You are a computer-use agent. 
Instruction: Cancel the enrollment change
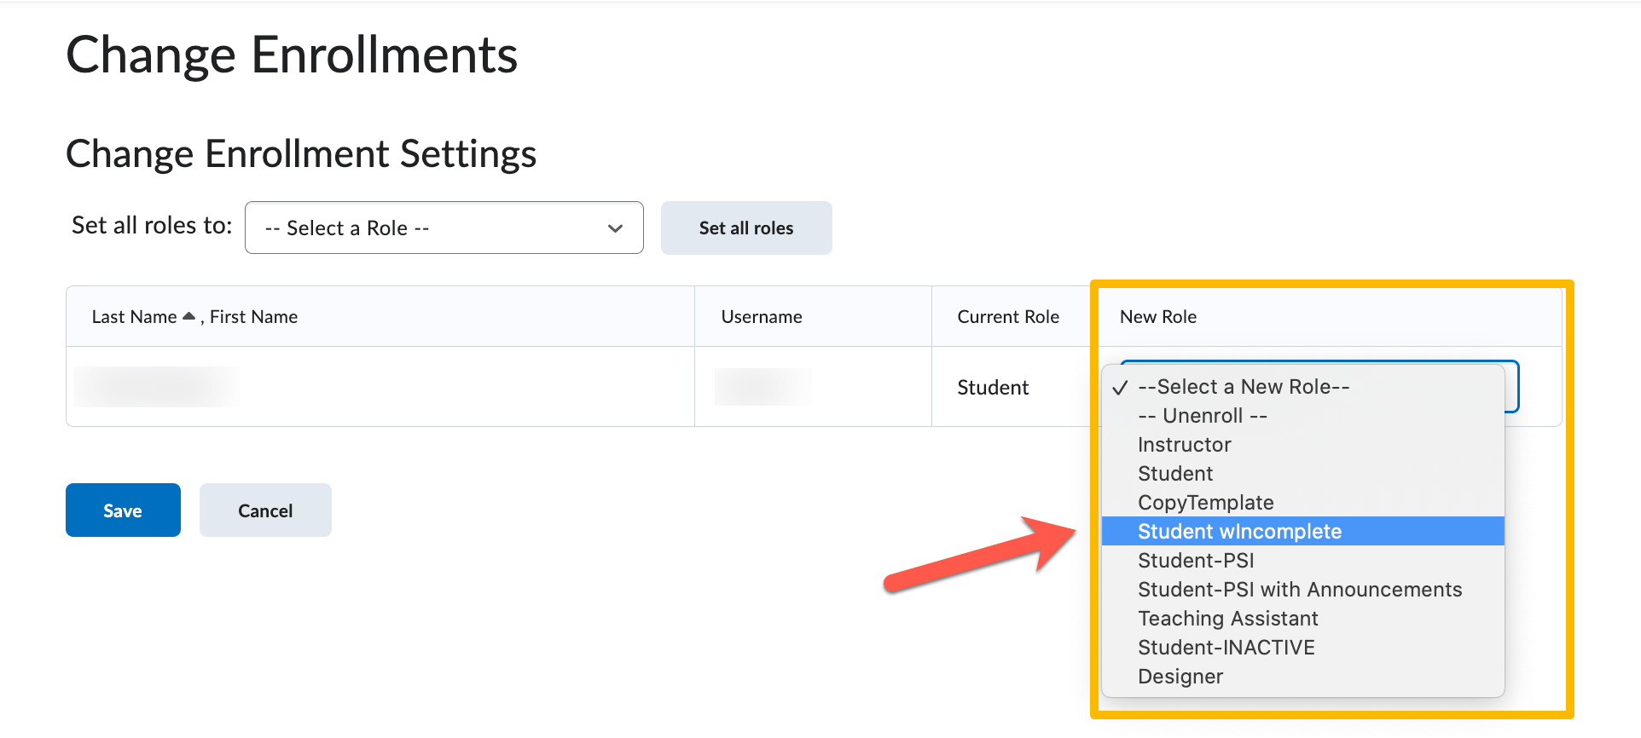pos(265,510)
